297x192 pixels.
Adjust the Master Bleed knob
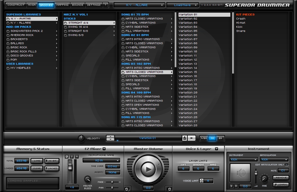pos(88,179)
